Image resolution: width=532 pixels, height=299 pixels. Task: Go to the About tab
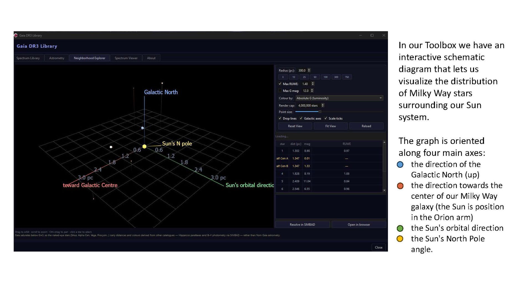tap(151, 58)
